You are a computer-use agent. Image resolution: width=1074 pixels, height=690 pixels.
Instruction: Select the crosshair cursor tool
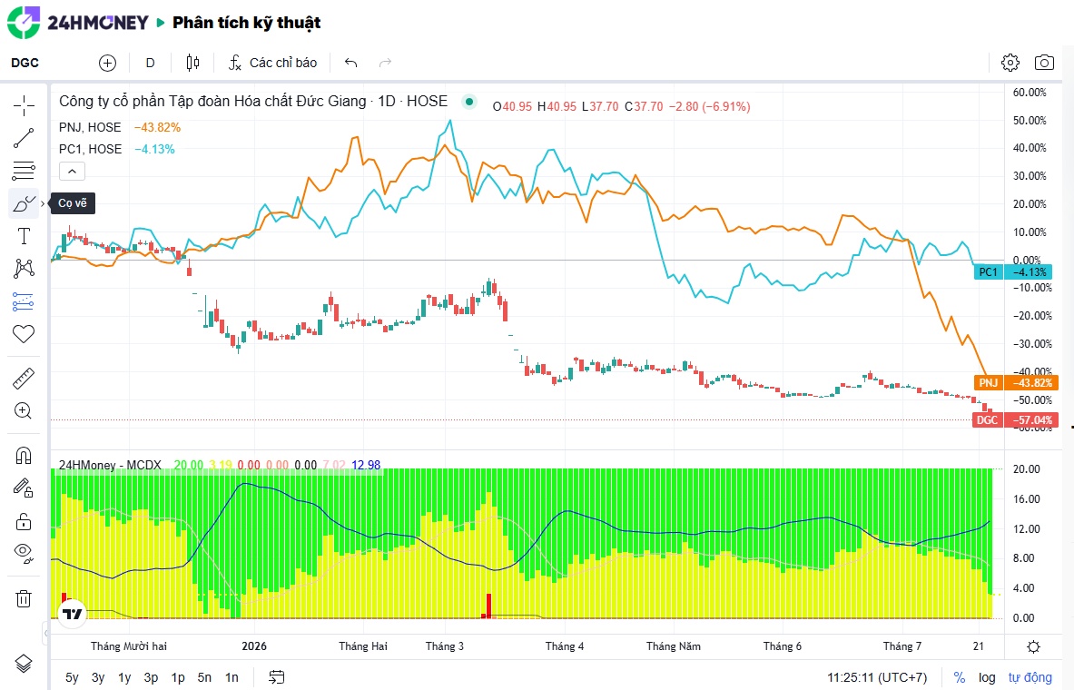coord(24,105)
